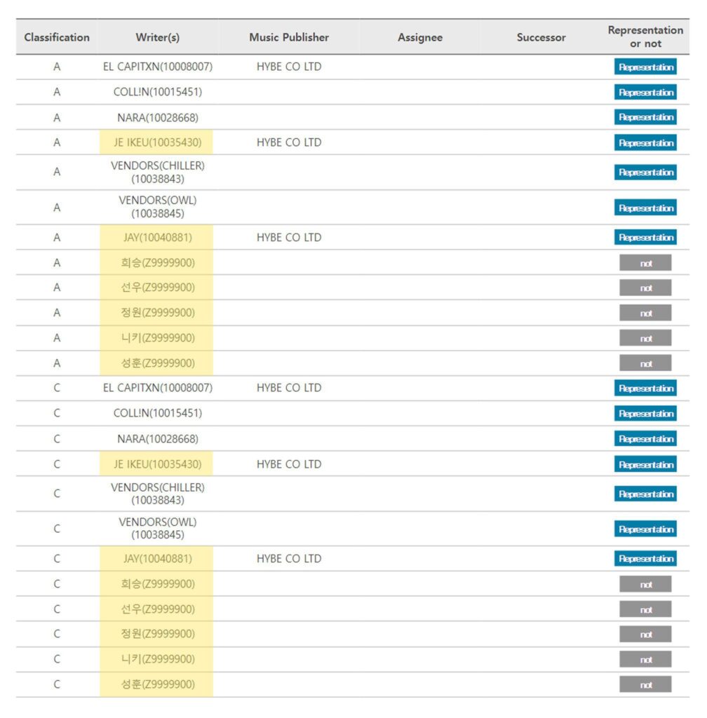Click 'not' badge in classification C 니키 row

click(645, 659)
